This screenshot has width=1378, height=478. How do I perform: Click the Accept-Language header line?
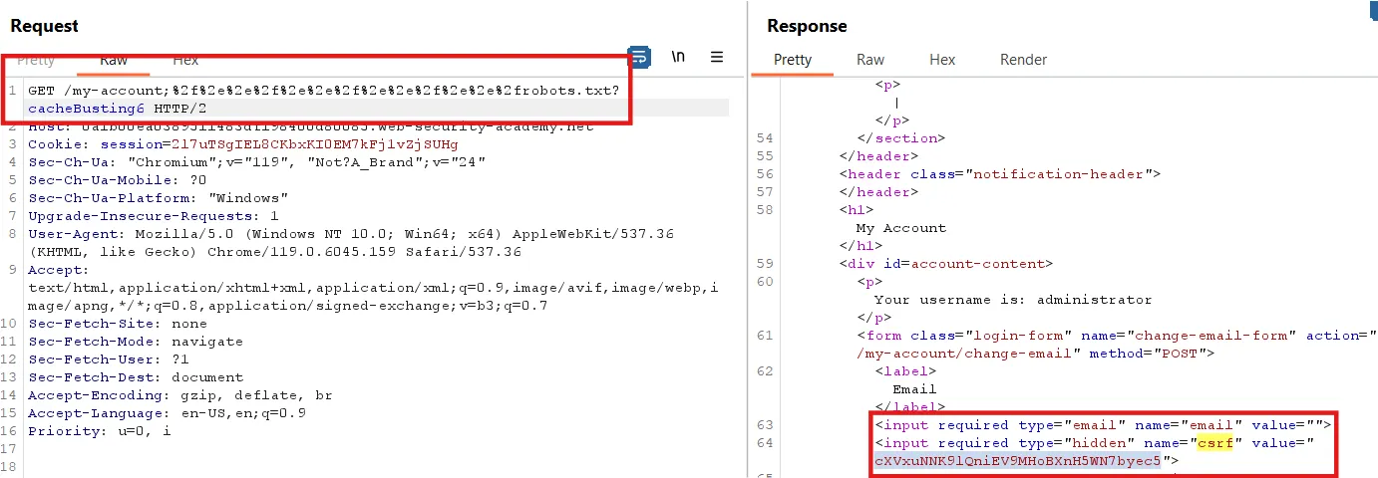coord(167,413)
